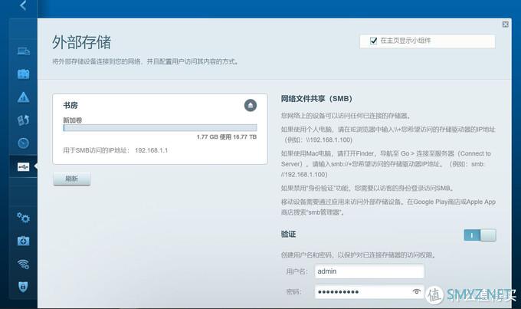The width and height of the screenshot is (521, 309).
Task: Close the 外部存储 panel
Action: pyautogui.click(x=506, y=25)
